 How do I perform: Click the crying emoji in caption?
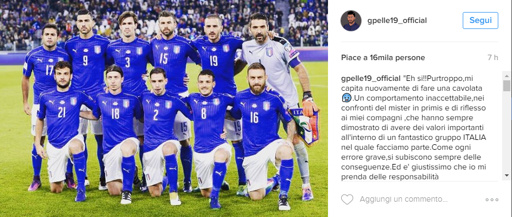tap(345, 97)
